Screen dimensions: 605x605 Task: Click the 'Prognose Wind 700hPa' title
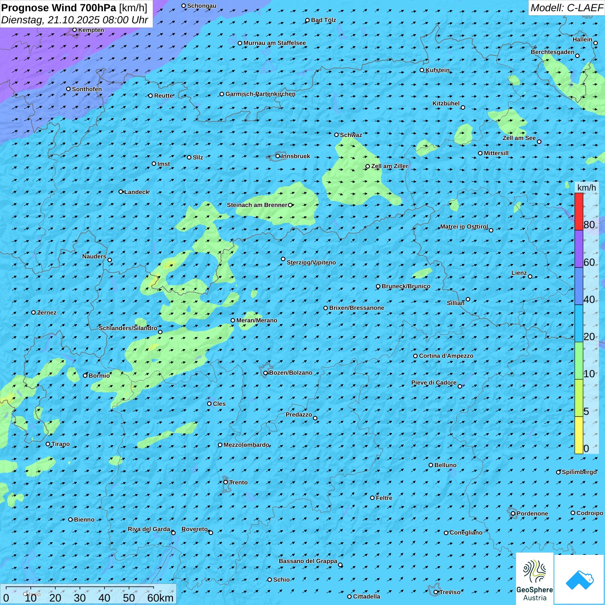coord(59,8)
